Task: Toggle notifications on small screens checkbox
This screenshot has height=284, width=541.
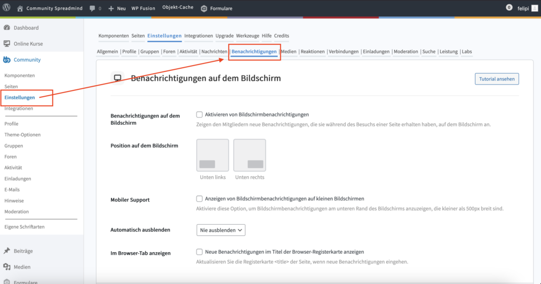Action: point(199,199)
